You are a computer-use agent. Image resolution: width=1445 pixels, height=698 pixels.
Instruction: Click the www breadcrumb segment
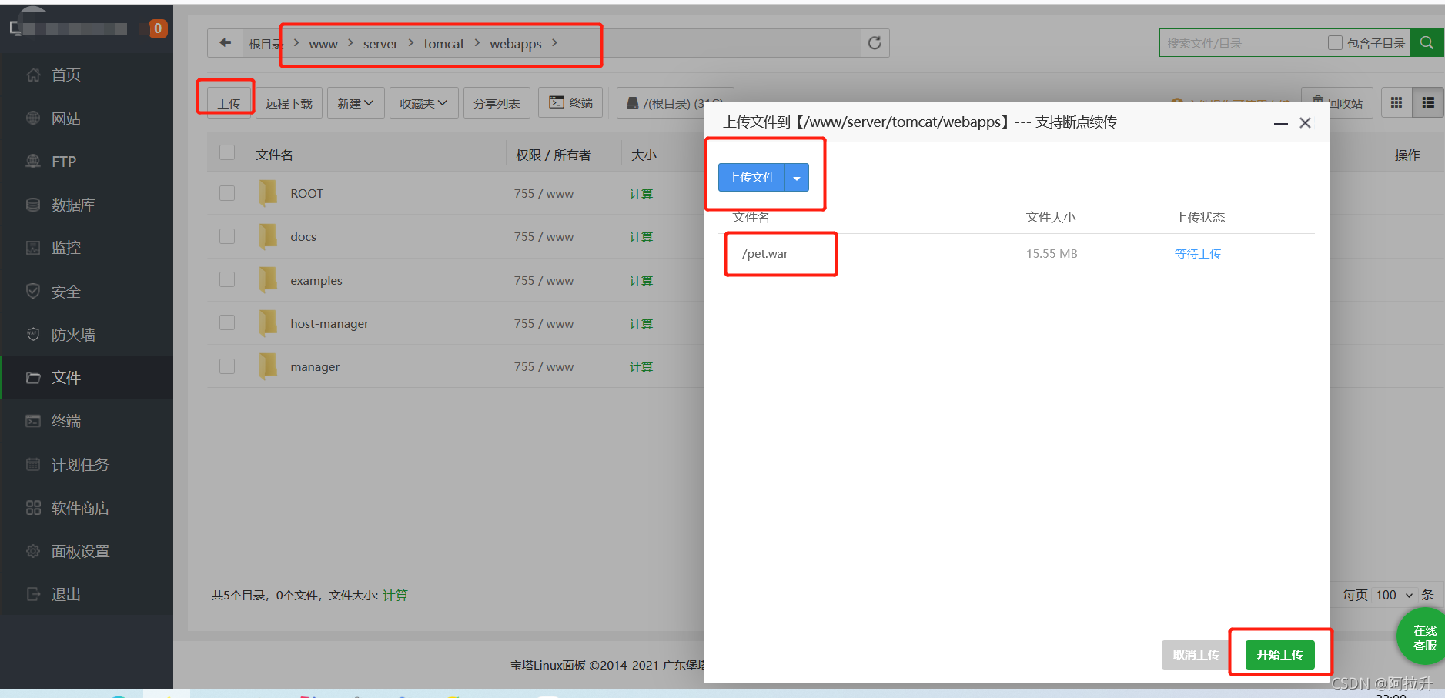click(323, 44)
